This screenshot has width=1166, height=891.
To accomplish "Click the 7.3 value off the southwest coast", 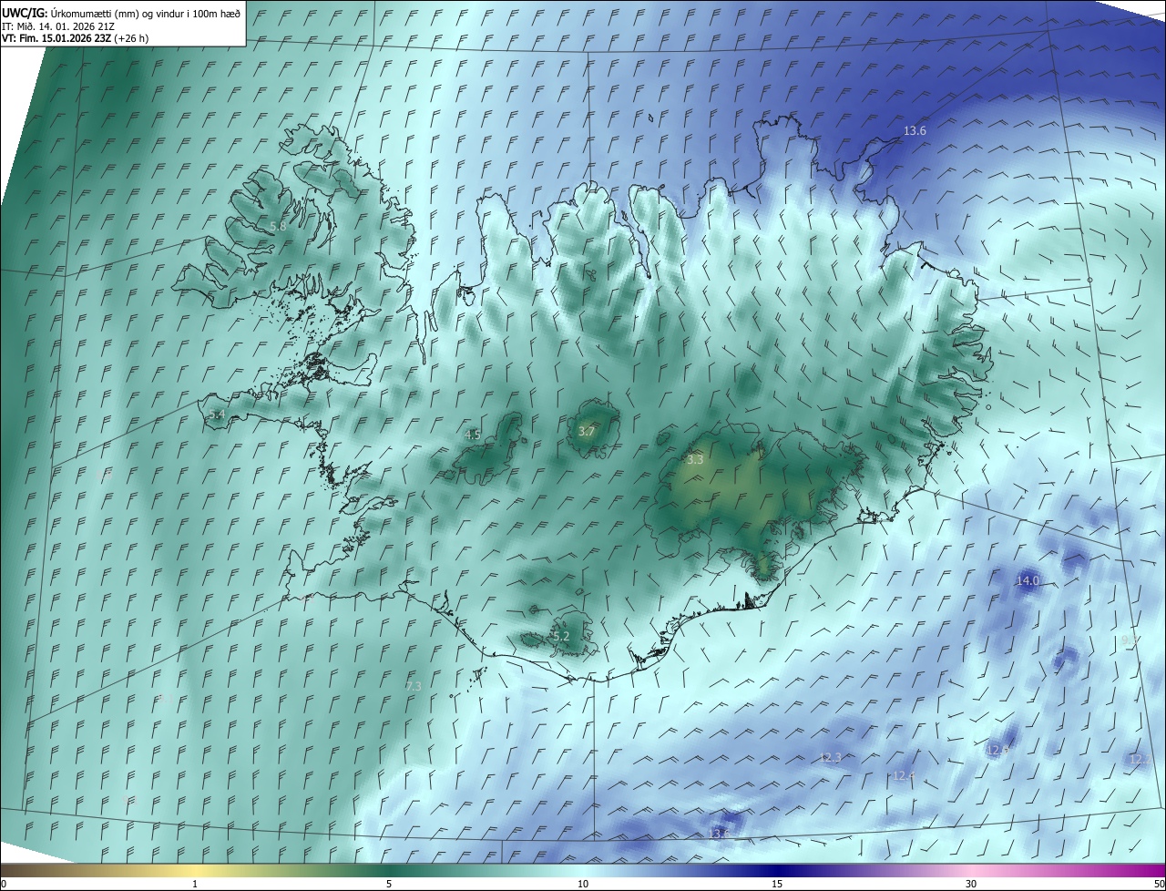I will tap(414, 686).
